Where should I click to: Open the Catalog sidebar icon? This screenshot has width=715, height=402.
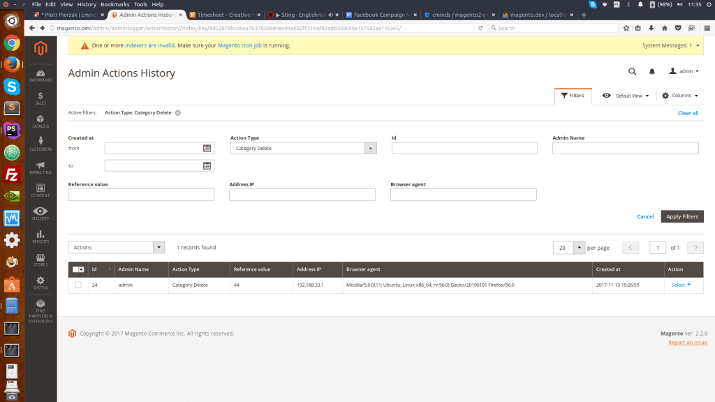(x=40, y=121)
